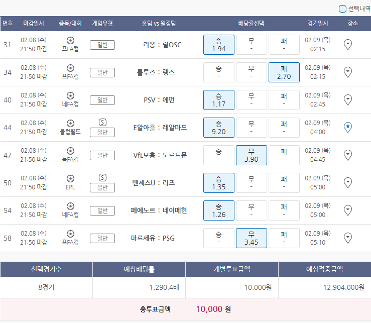Open venue pin for PSV : 에먼
The image size is (371, 323).
point(347,99)
